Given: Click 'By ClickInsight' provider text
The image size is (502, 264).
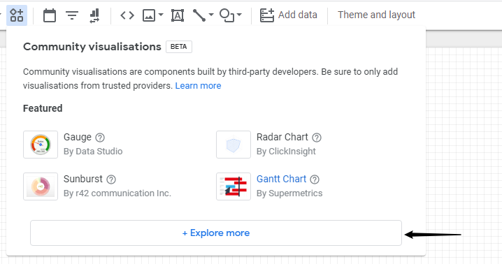Looking at the screenshot, I should coord(286,152).
